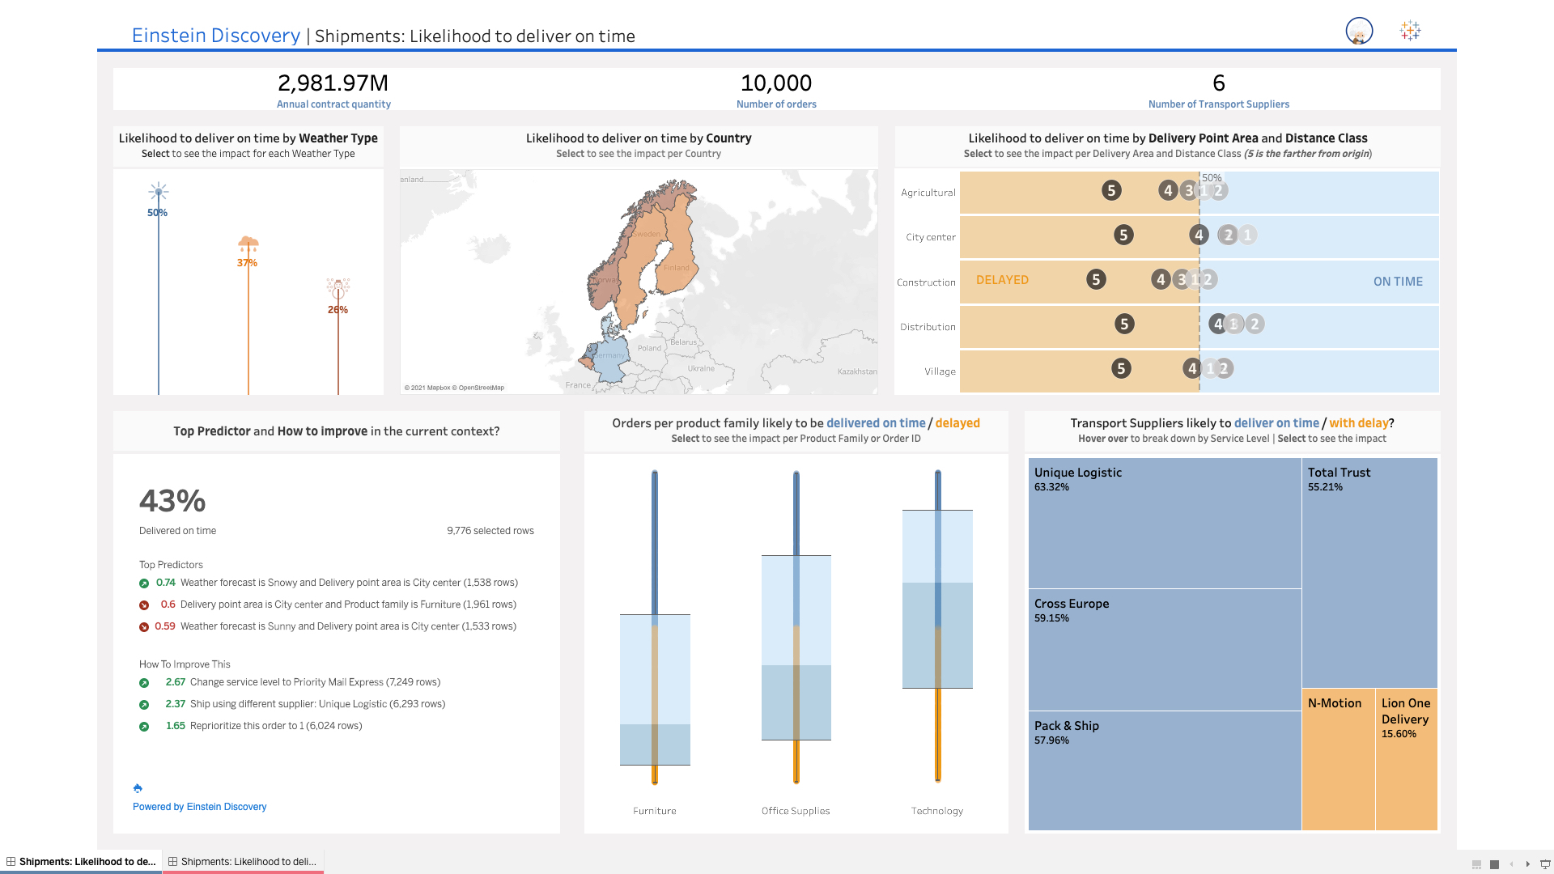
Task: Enter presentation mode via projector icon
Action: click(x=1544, y=864)
